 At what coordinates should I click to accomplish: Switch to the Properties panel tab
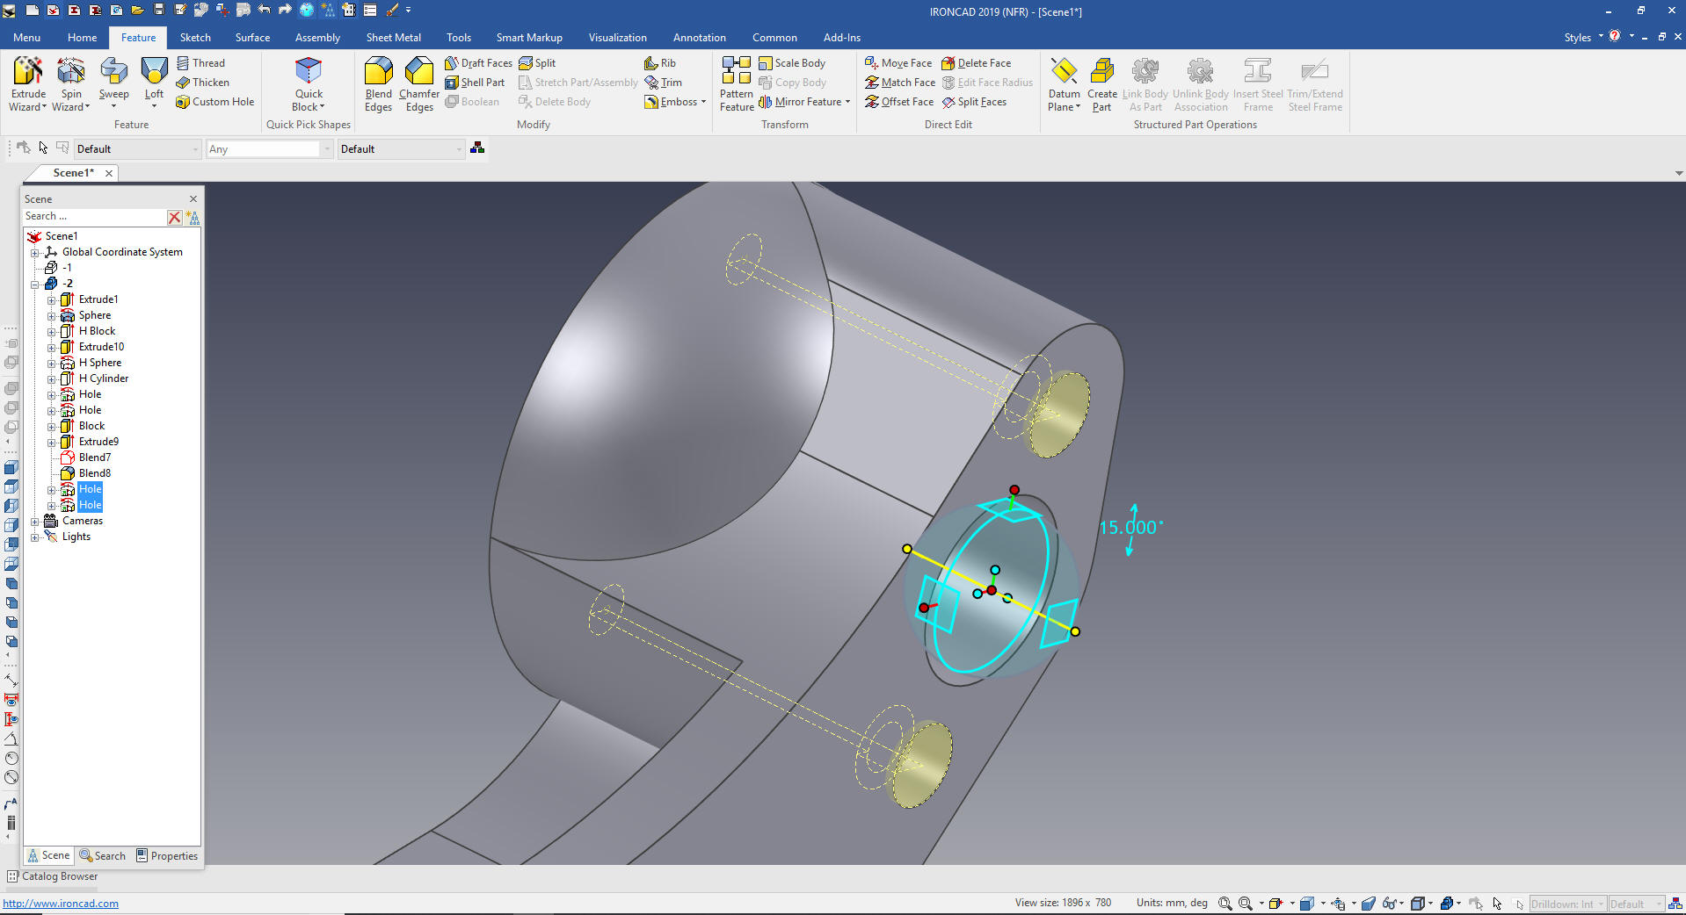pos(167,856)
